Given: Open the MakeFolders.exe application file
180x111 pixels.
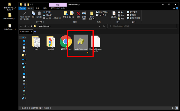Looking at the screenshot, I should click(x=81, y=42).
